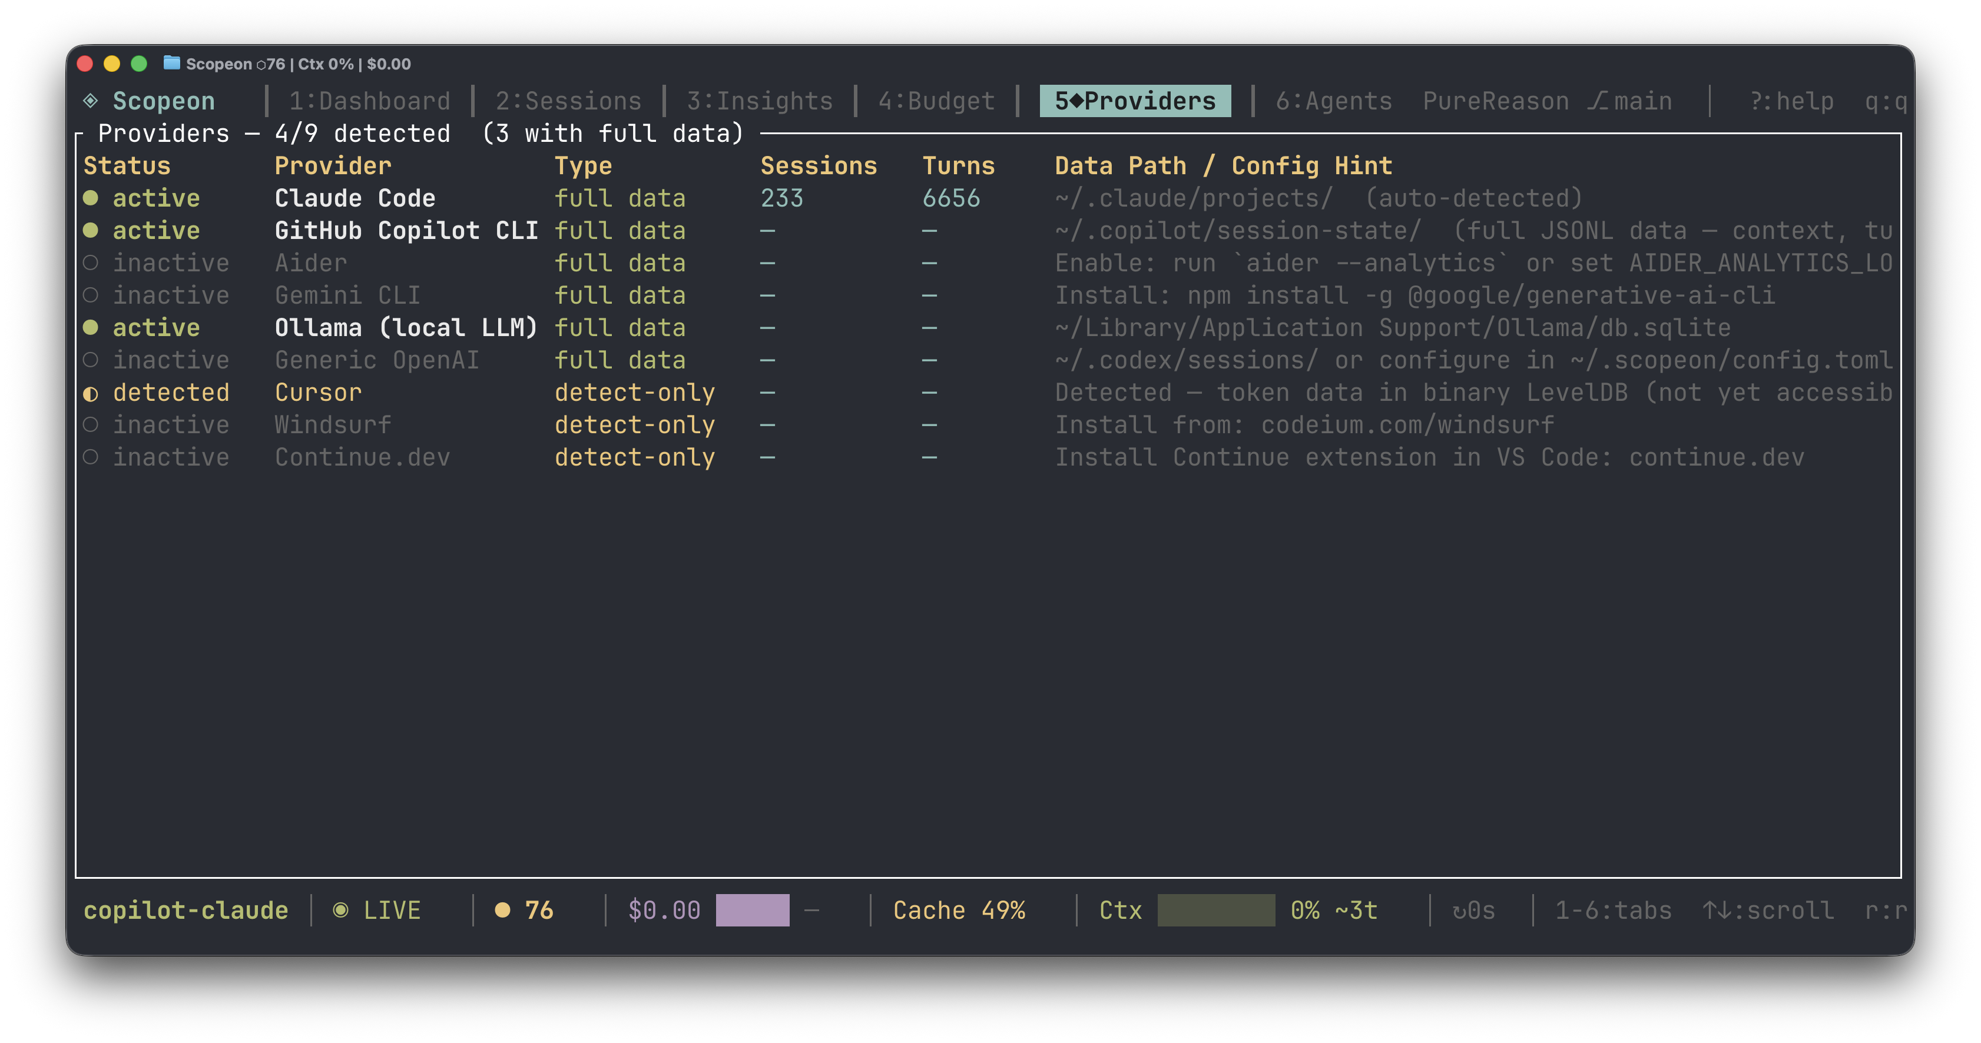Image resolution: width=1981 pixels, height=1043 pixels.
Task: Select the empty circle beside Aider
Action: click(91, 264)
